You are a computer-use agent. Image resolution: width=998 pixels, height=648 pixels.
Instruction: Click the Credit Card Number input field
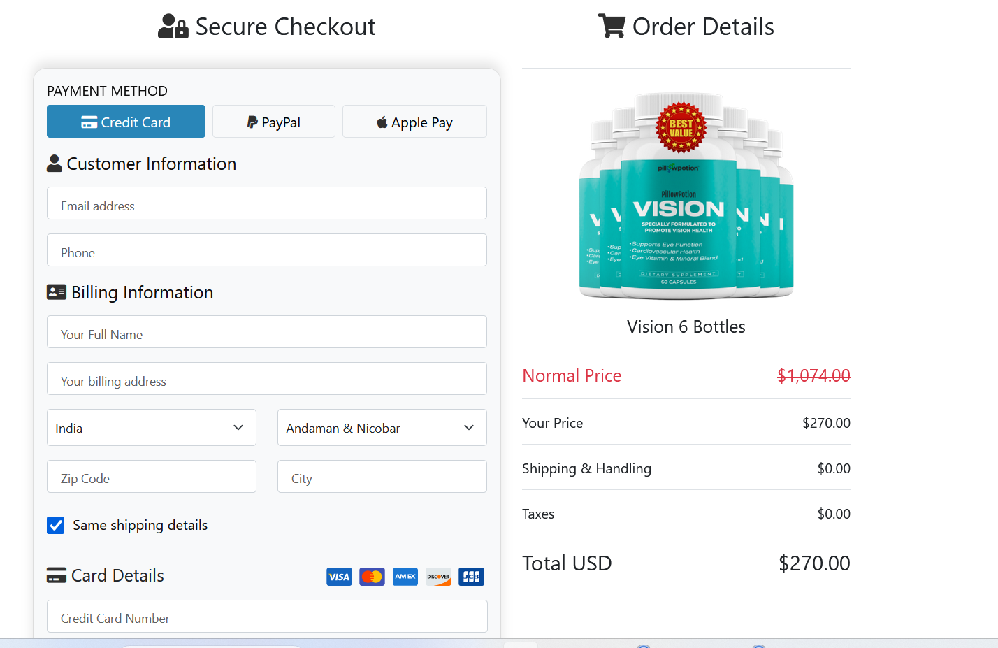266,617
